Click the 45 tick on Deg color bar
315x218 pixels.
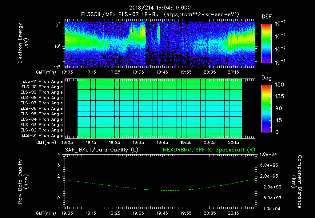(278, 120)
